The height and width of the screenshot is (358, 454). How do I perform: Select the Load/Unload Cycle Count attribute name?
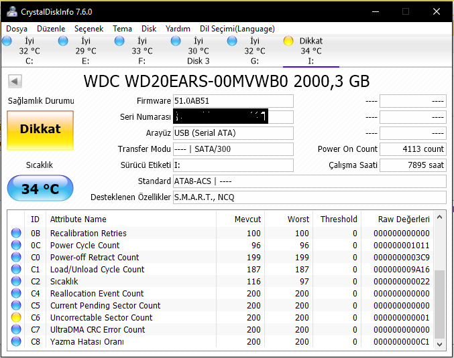pyautogui.click(x=97, y=269)
